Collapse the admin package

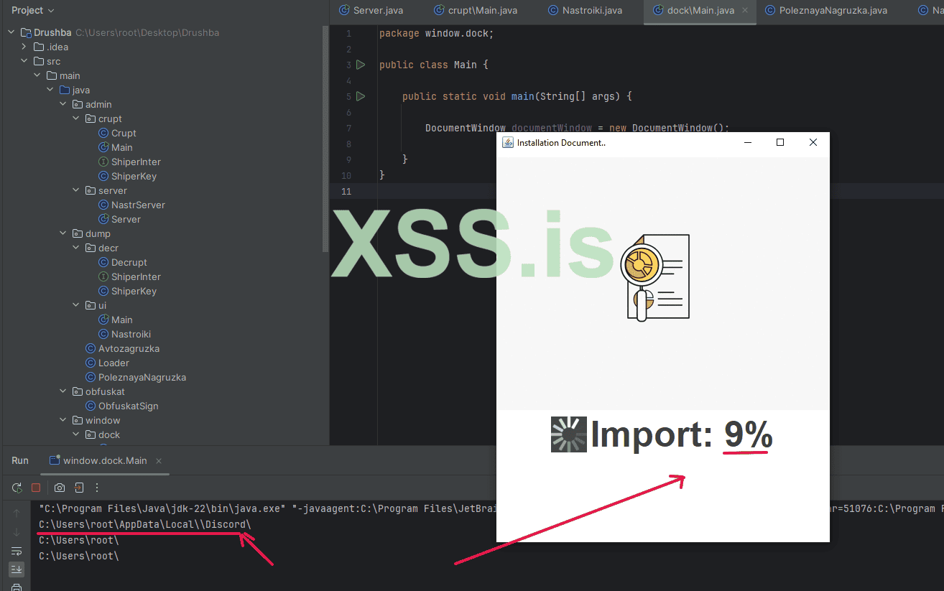[x=64, y=104]
